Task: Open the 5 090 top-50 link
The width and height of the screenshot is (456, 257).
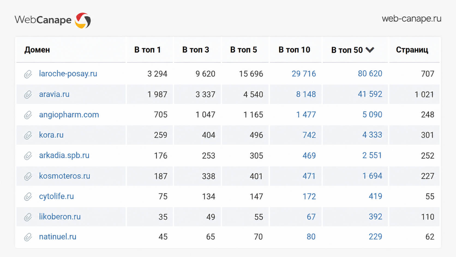Action: click(372, 115)
